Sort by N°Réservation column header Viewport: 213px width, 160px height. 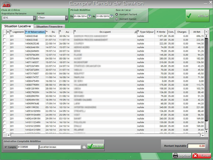coord(36,32)
